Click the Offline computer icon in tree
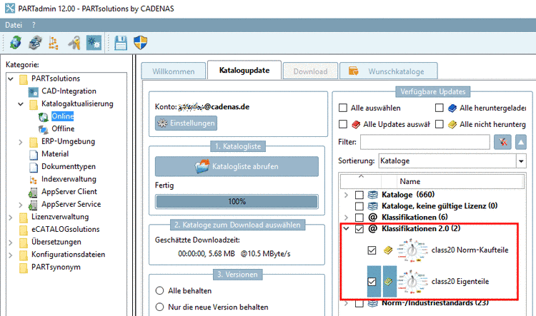Image resolution: width=536 pixels, height=316 pixels. coord(44,129)
